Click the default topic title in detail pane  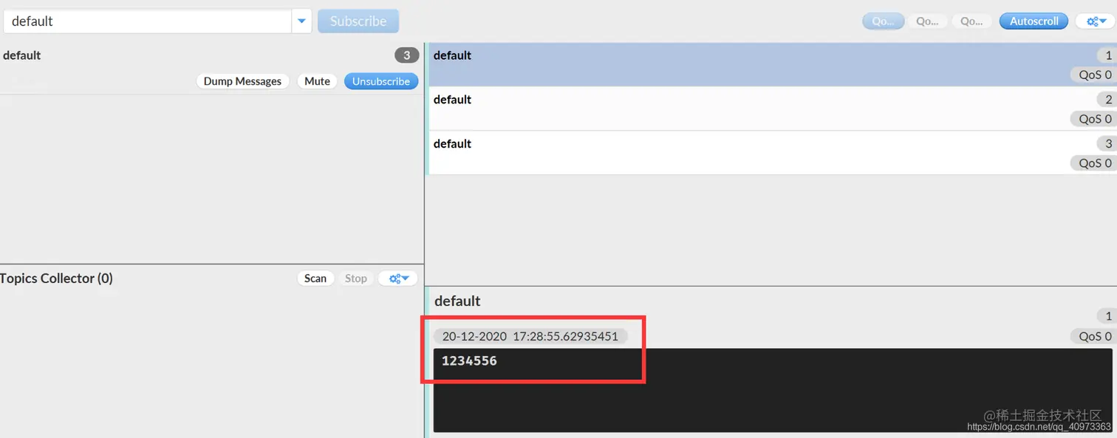pos(457,301)
